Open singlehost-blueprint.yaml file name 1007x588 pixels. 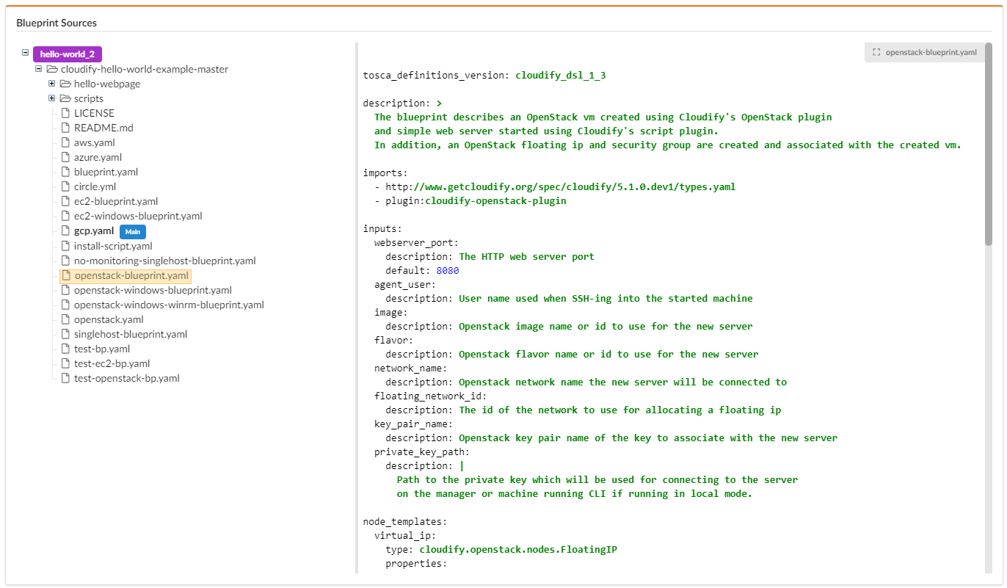pyautogui.click(x=131, y=334)
